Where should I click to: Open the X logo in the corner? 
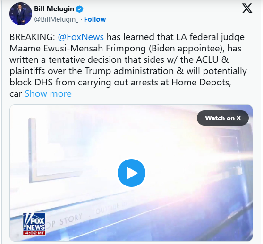click(247, 8)
